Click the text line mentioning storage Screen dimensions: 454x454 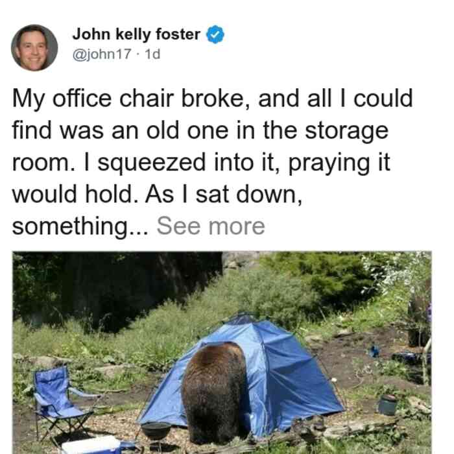pyautogui.click(x=200, y=131)
